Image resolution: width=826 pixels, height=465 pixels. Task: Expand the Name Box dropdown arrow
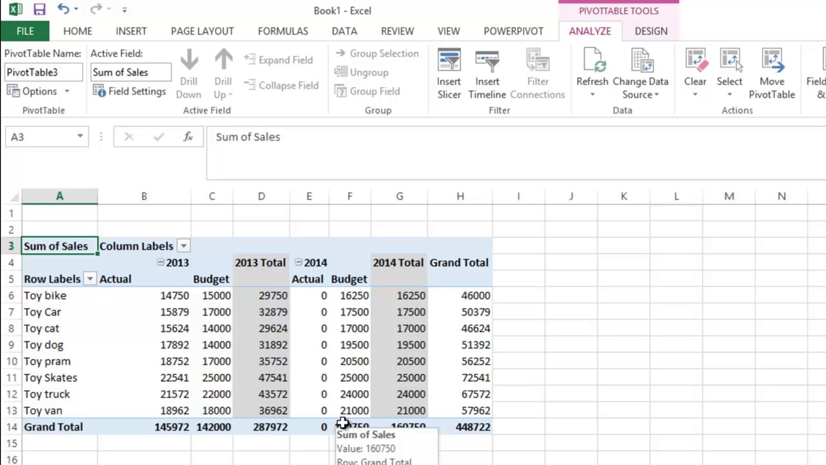(x=80, y=136)
